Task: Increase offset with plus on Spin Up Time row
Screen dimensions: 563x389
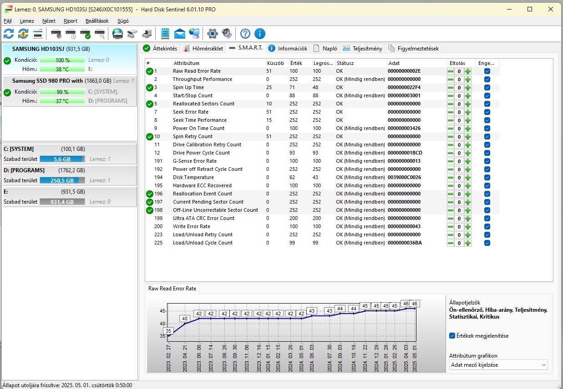Action: click(468, 88)
